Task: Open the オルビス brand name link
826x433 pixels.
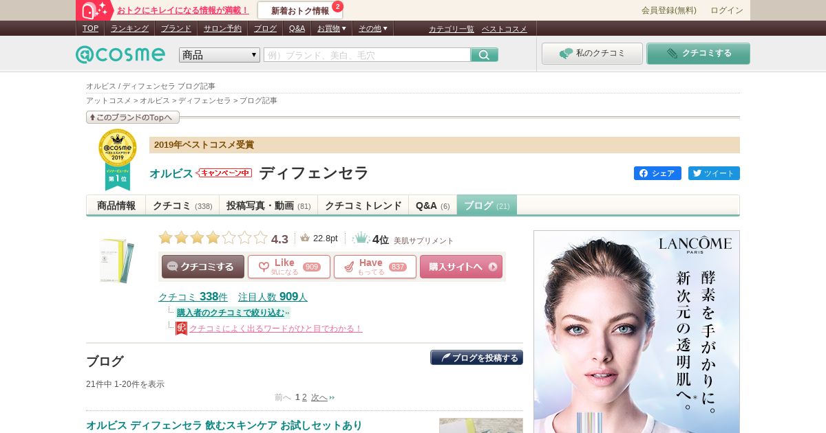Action: (171, 174)
